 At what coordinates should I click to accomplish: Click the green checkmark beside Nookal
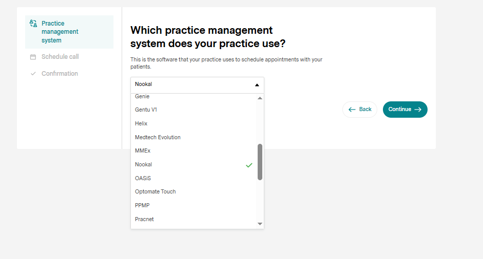click(x=249, y=165)
